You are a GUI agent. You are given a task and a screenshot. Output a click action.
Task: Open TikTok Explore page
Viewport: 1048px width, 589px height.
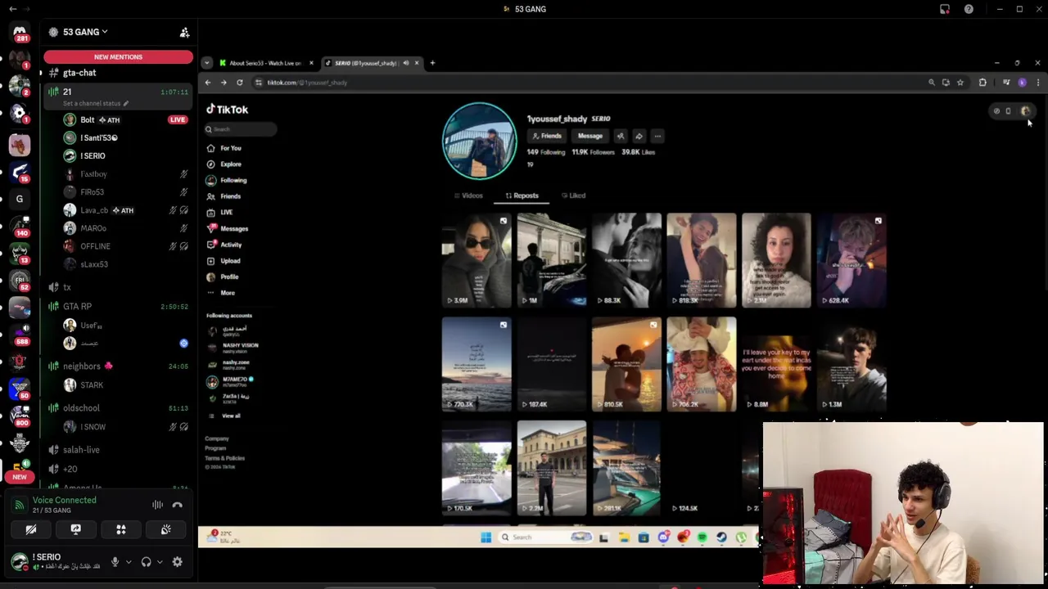click(x=230, y=164)
